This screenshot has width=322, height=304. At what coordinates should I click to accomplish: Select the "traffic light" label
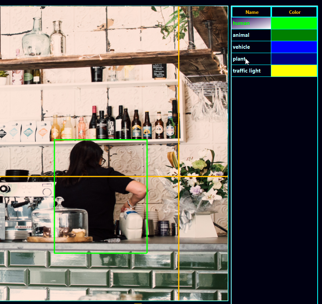pos(251,71)
